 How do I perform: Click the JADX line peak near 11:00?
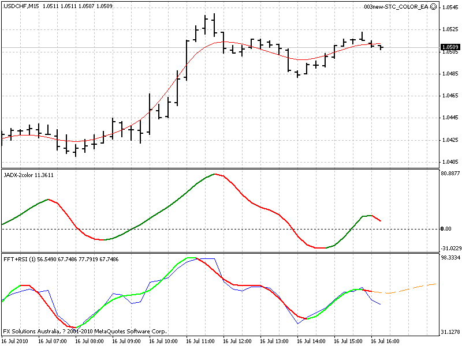click(214, 174)
